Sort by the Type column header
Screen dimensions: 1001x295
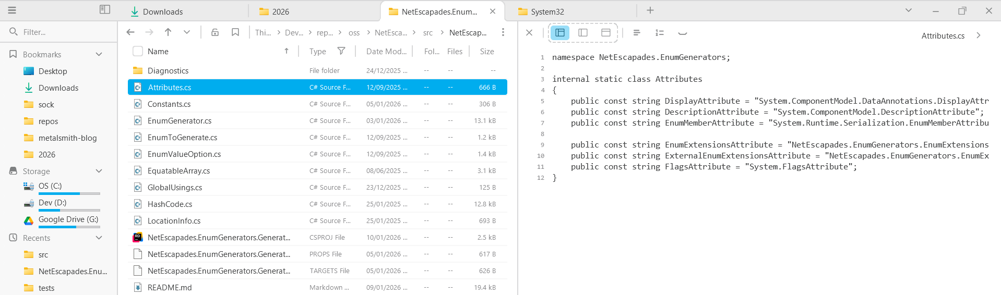pyautogui.click(x=317, y=51)
